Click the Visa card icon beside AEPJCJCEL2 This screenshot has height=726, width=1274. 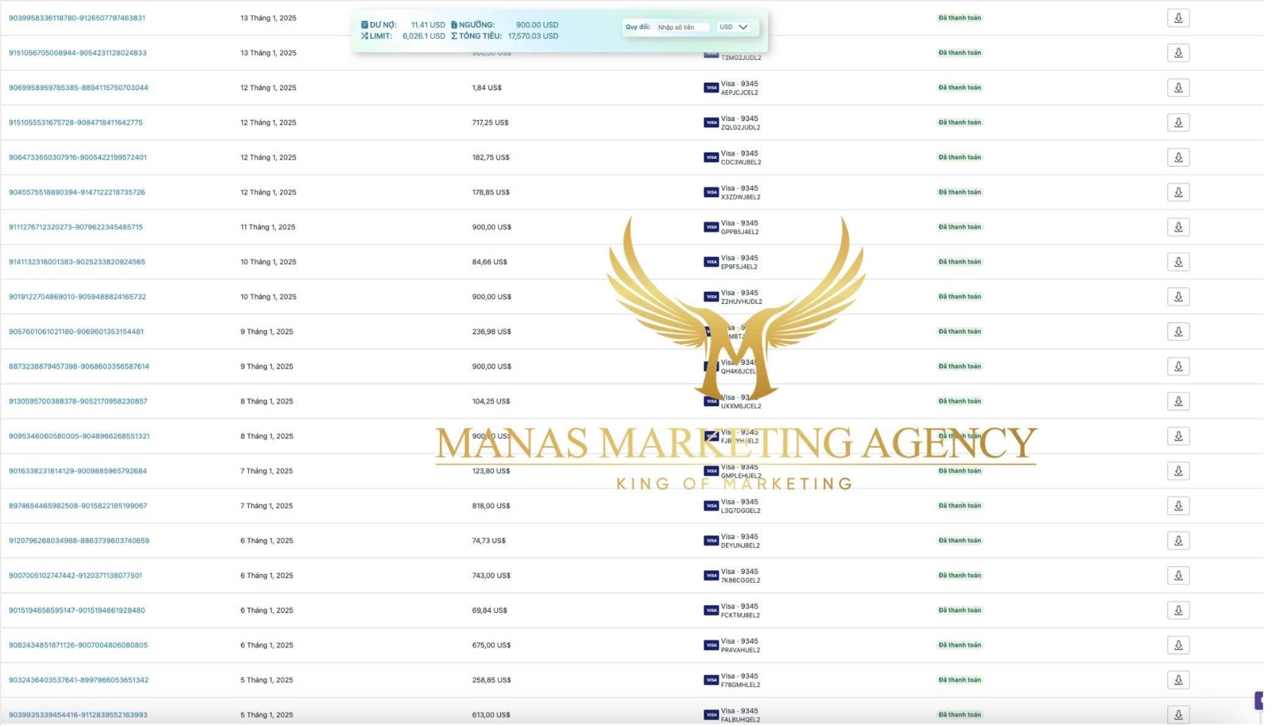[x=711, y=88]
